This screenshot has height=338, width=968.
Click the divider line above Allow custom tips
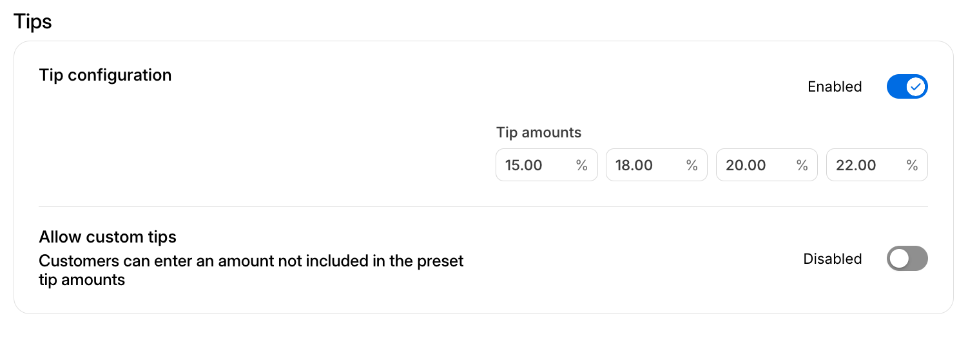tap(483, 207)
